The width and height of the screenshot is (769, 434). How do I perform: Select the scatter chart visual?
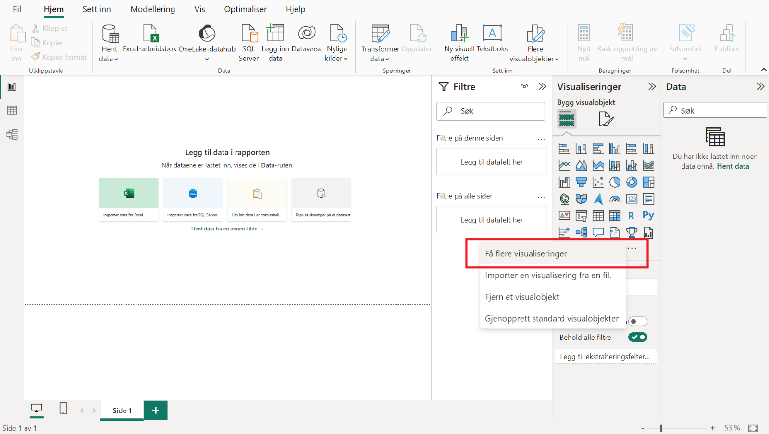pyautogui.click(x=598, y=182)
